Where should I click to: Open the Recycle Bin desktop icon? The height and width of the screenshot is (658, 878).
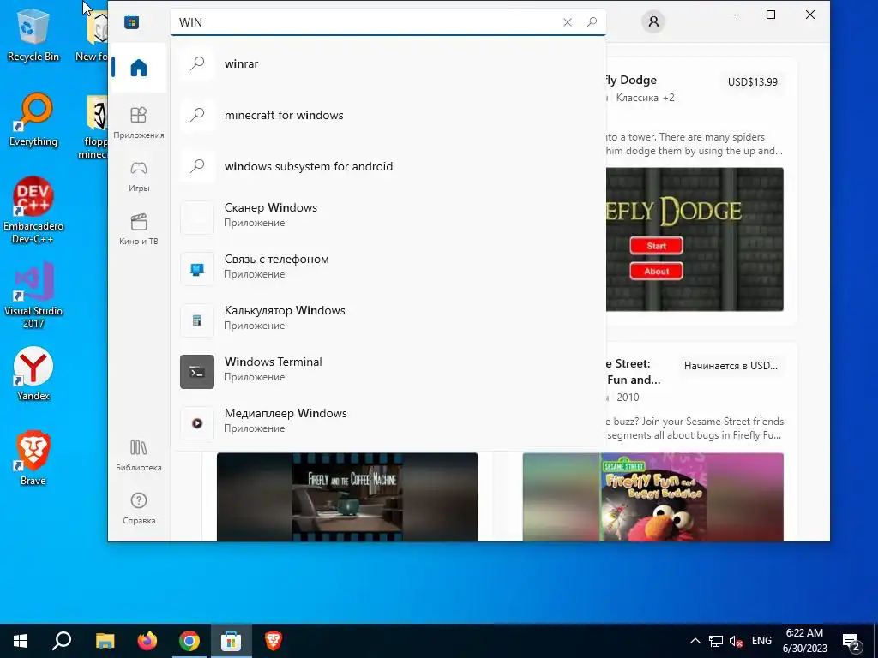click(x=33, y=34)
